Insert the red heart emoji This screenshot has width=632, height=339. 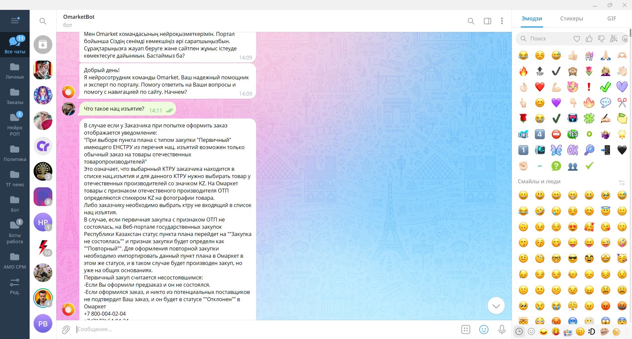click(540, 87)
